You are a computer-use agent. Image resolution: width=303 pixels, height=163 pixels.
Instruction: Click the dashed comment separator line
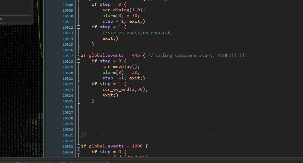tap(148, 135)
